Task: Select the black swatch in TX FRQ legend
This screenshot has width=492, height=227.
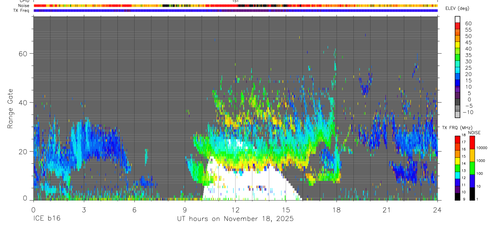Action: tap(457, 197)
